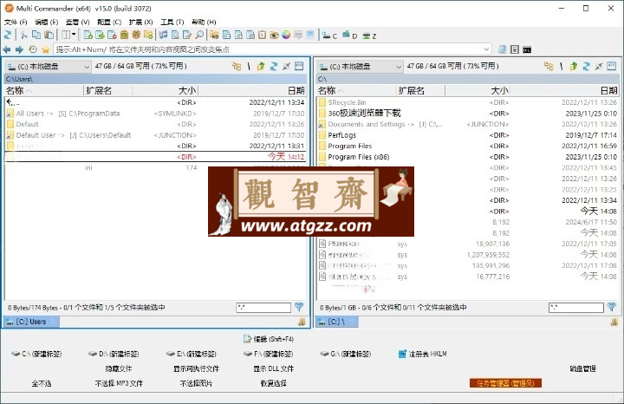The width and height of the screenshot is (624, 404).
Task: Open the history clock icon
Action: 33,49
